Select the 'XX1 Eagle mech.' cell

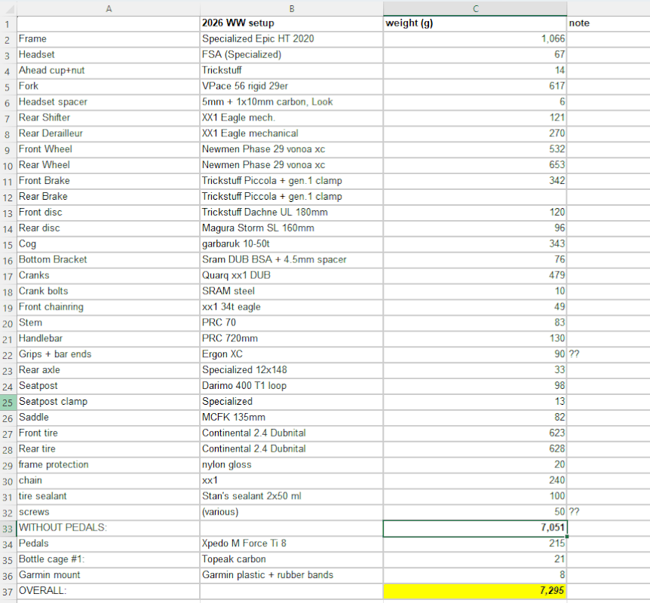click(x=291, y=118)
